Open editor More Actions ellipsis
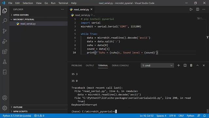This screenshot has height=118, width=209. [x=204, y=10]
